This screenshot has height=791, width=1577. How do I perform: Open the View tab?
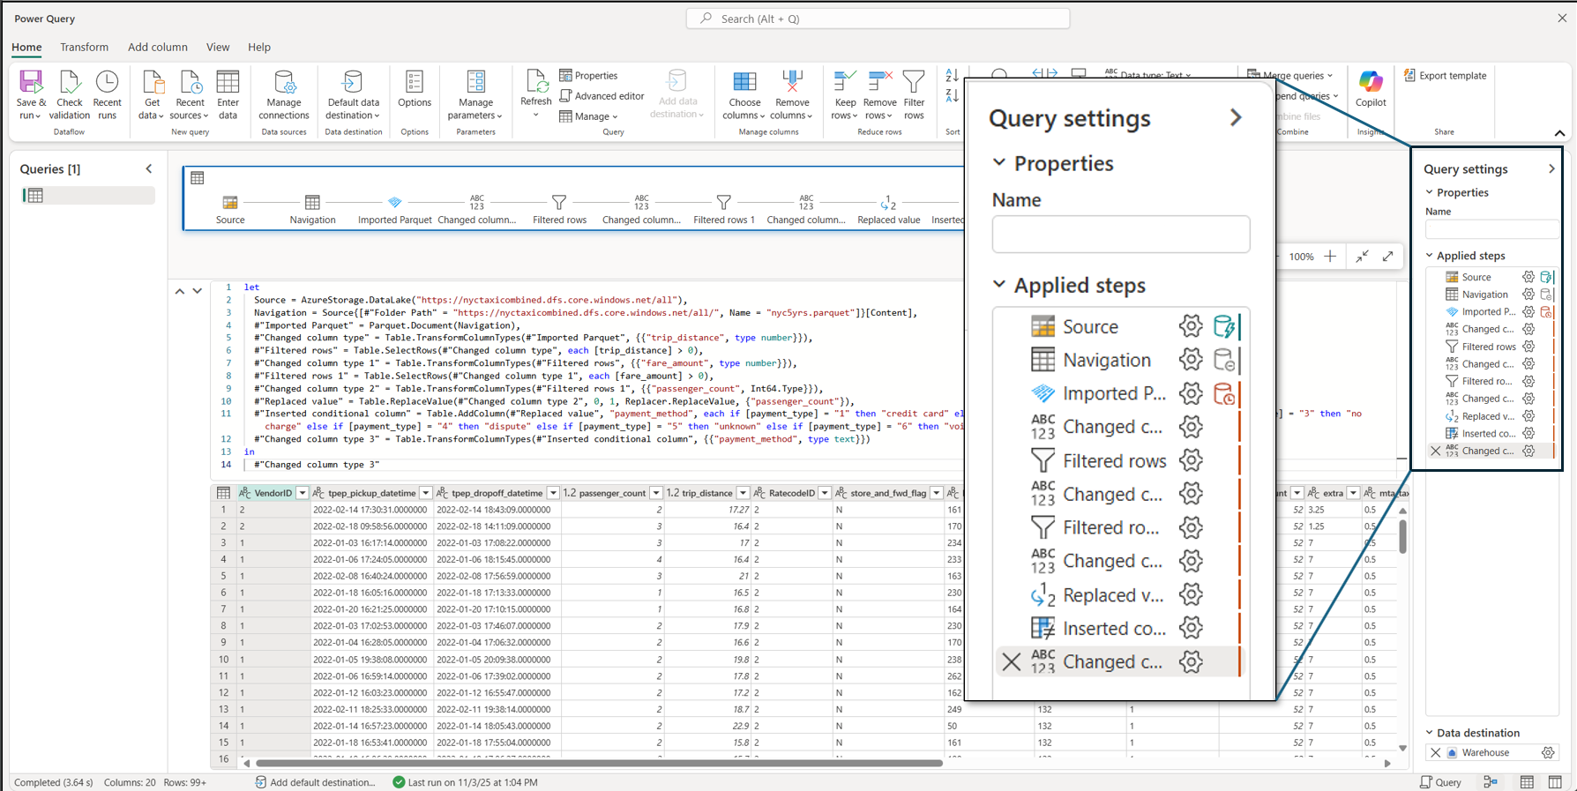(218, 47)
